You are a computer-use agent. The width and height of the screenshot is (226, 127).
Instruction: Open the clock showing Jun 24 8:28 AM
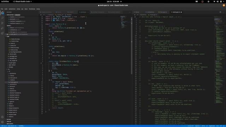pos(113,1)
